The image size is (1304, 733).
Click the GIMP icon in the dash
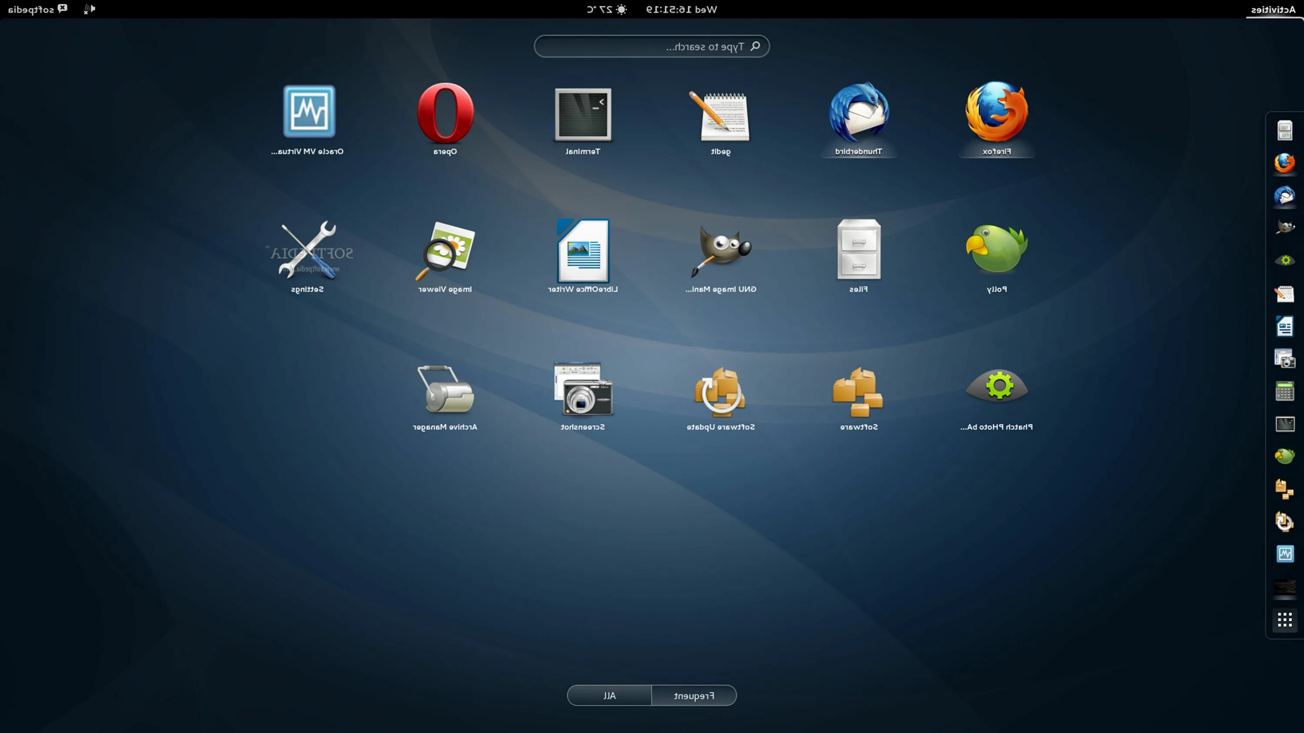(1284, 228)
